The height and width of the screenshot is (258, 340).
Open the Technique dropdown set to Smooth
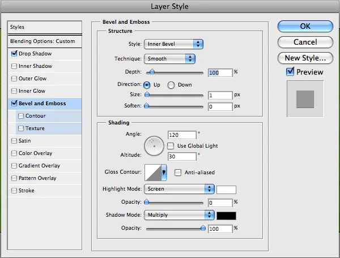[x=170, y=58]
